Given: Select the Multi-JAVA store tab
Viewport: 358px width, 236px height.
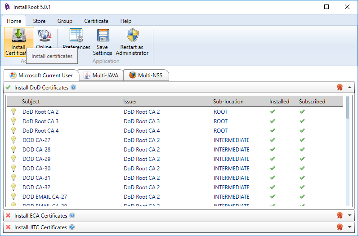Looking at the screenshot, I should point(101,76).
